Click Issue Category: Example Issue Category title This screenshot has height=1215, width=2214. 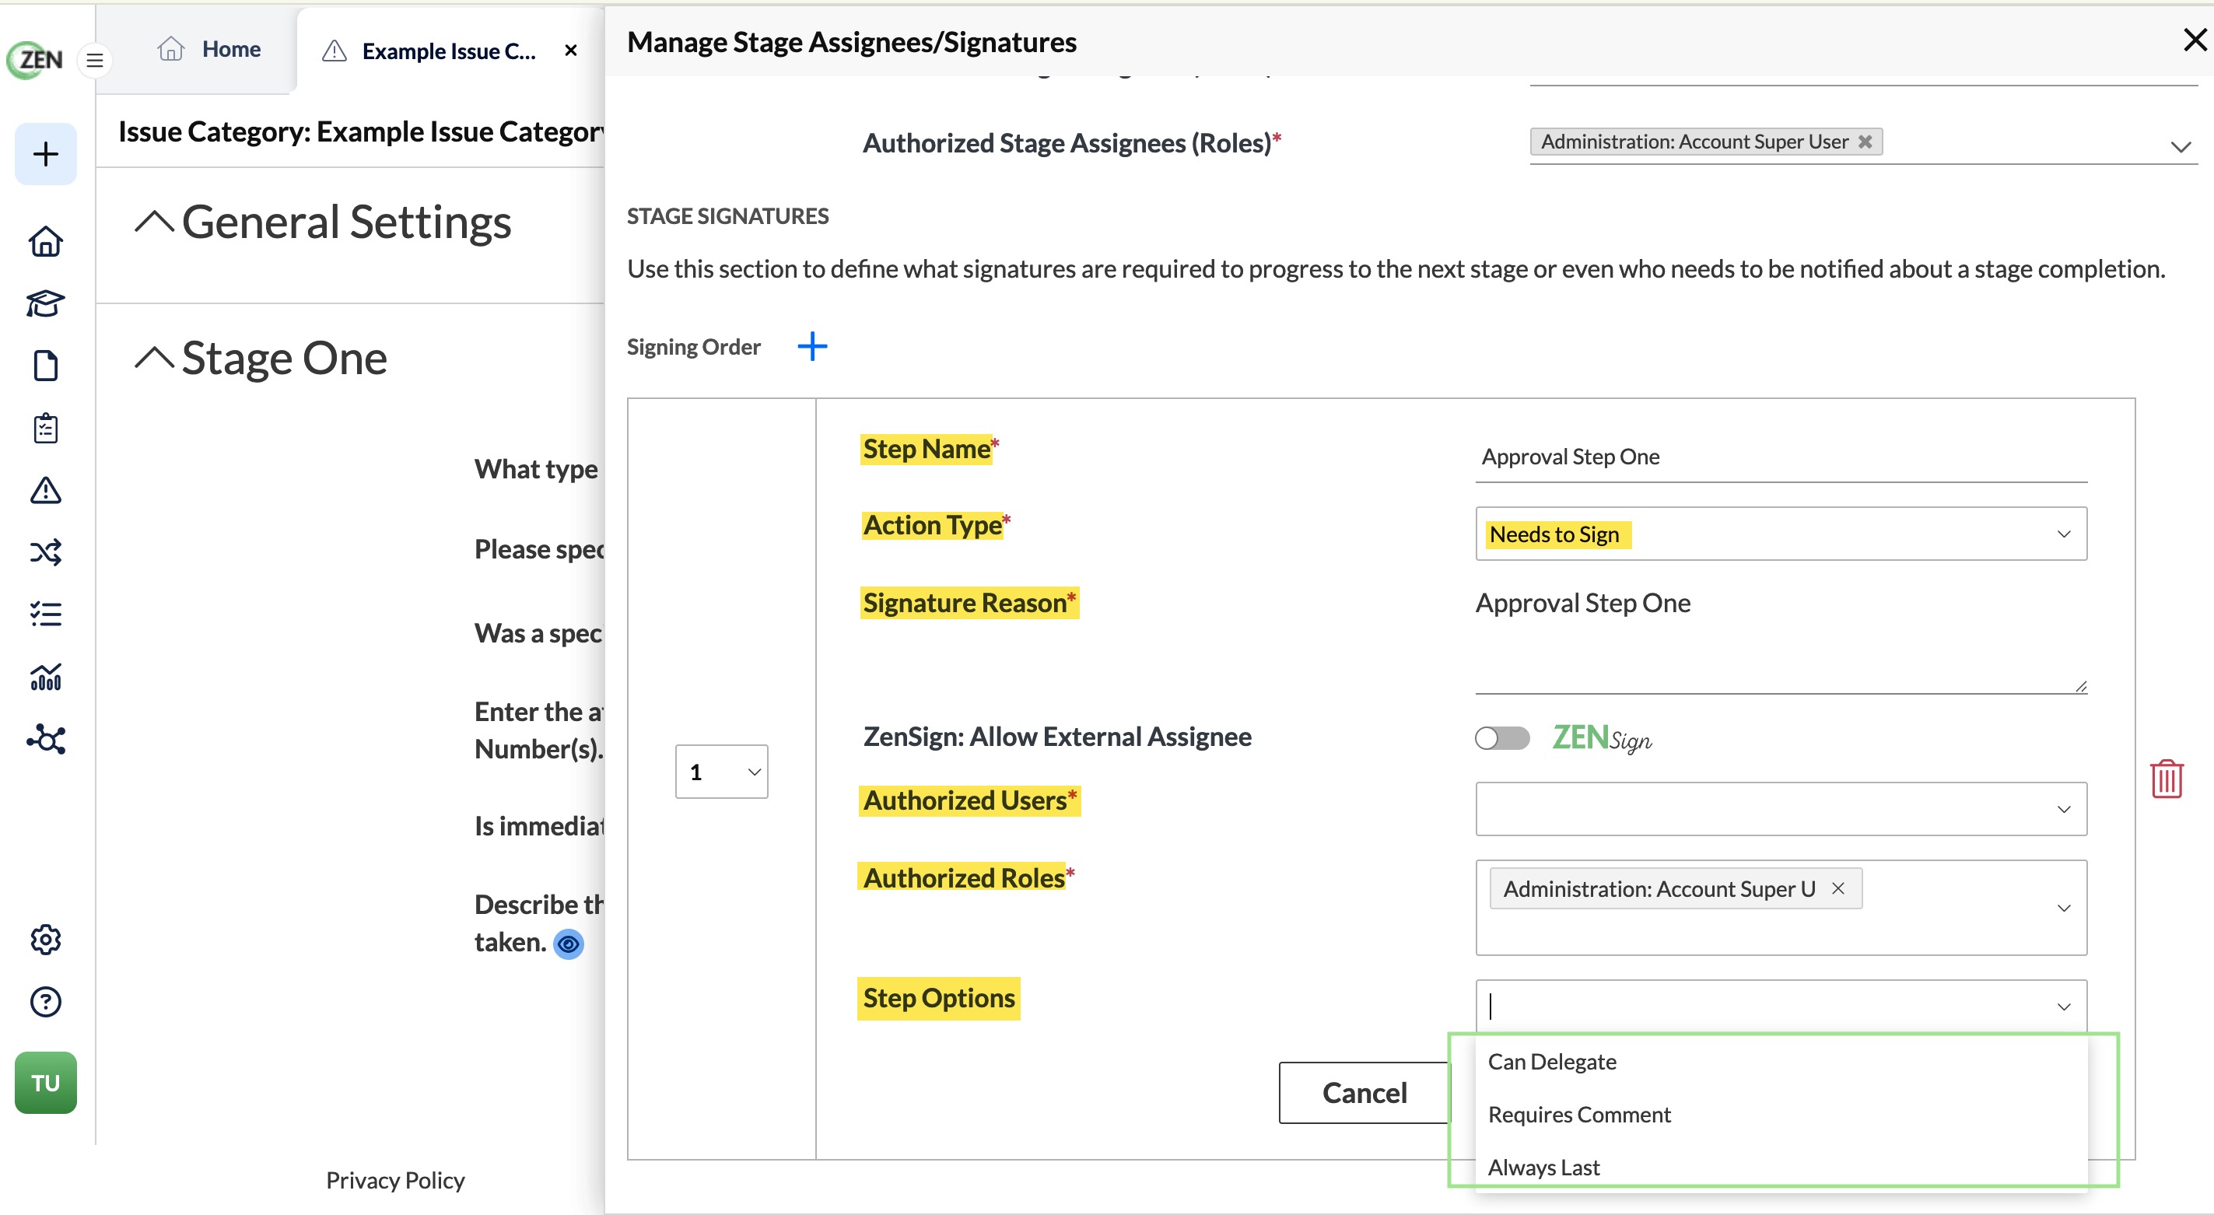(x=362, y=132)
